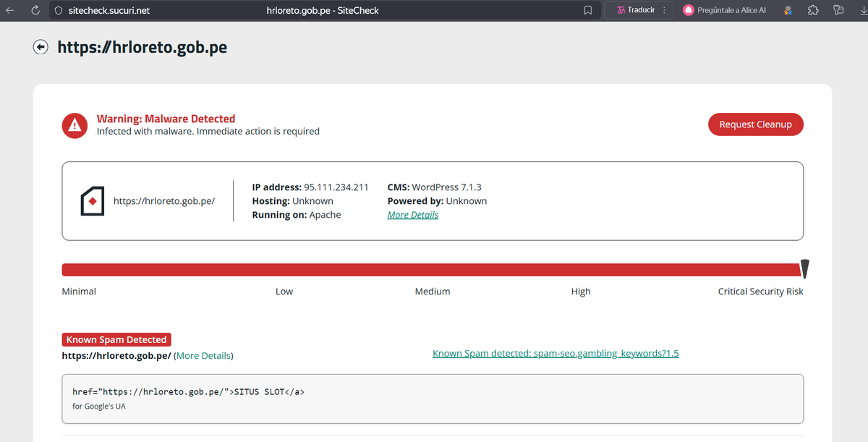
Task: Open the More Details link under CMS
Action: [413, 215]
